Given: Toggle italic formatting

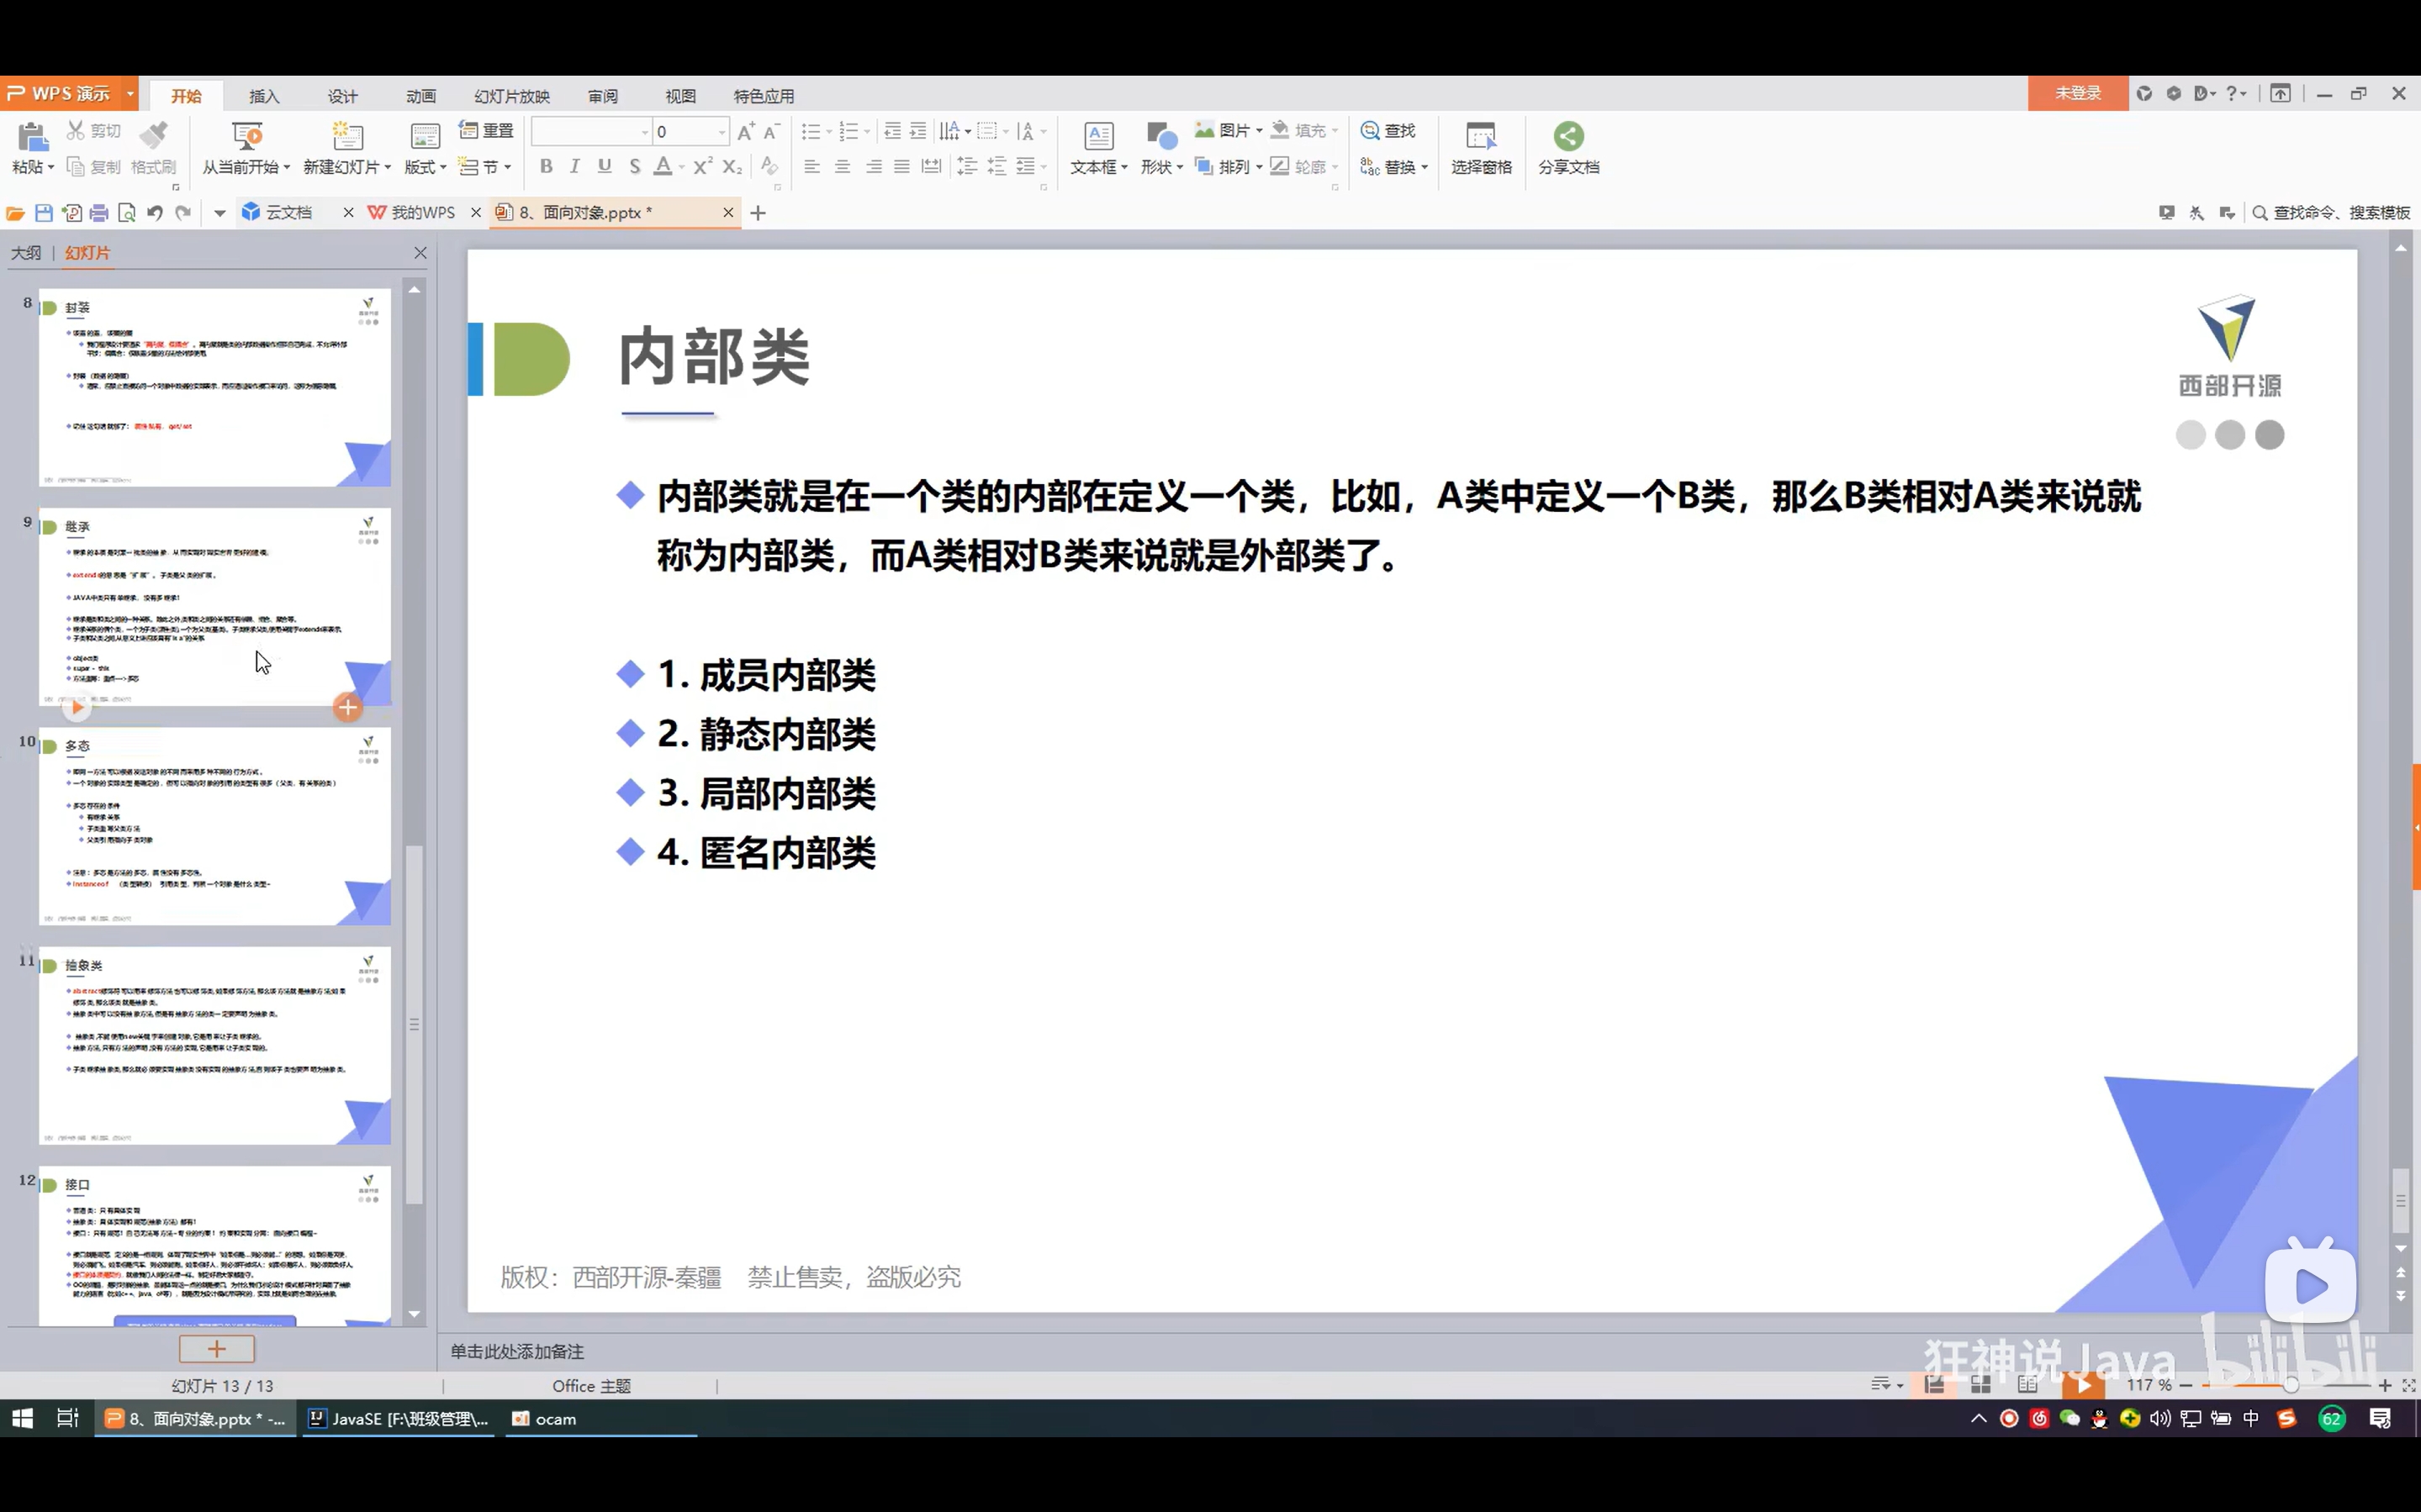Looking at the screenshot, I should pos(574,166).
